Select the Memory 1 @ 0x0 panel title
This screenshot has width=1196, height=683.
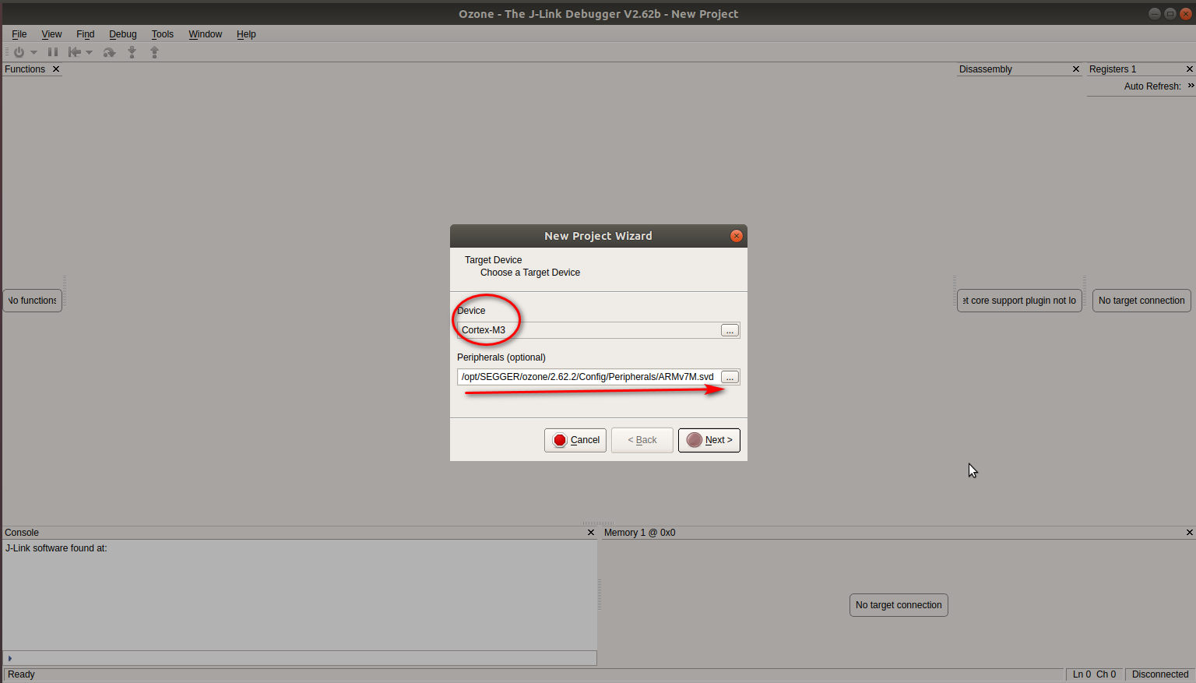640,533
